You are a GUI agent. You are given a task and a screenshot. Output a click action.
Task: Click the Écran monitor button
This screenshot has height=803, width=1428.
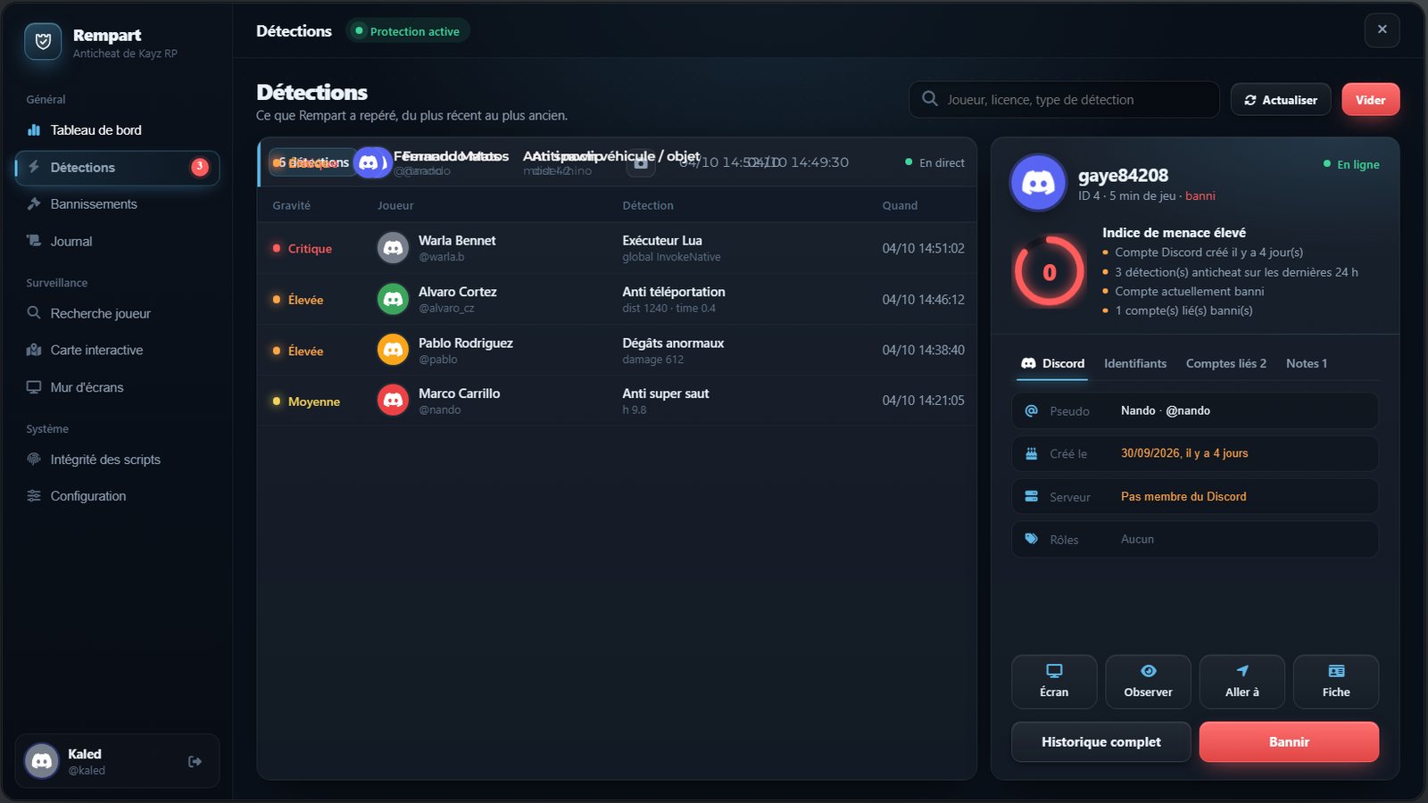(1054, 682)
